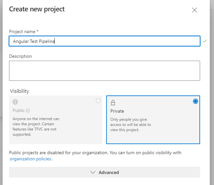Close the Create new project dialog
The image size is (214, 185).
(x=195, y=10)
